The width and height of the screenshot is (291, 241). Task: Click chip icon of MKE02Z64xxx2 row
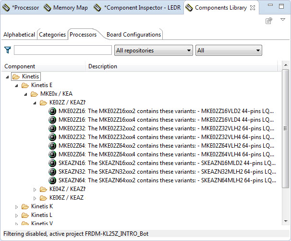point(52,146)
